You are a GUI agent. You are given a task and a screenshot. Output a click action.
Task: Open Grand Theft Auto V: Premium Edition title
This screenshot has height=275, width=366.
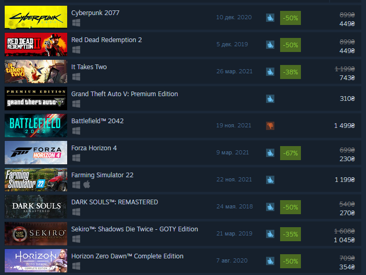pyautogui.click(x=124, y=94)
